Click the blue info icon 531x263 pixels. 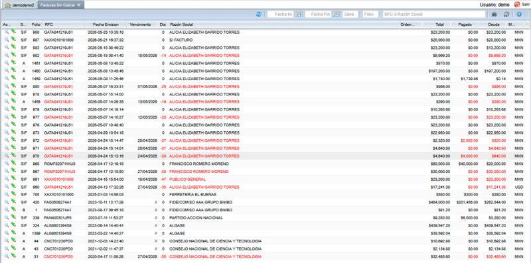coord(519,14)
